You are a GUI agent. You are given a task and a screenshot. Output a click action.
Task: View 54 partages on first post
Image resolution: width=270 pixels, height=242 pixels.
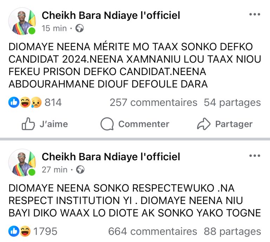click(232, 102)
